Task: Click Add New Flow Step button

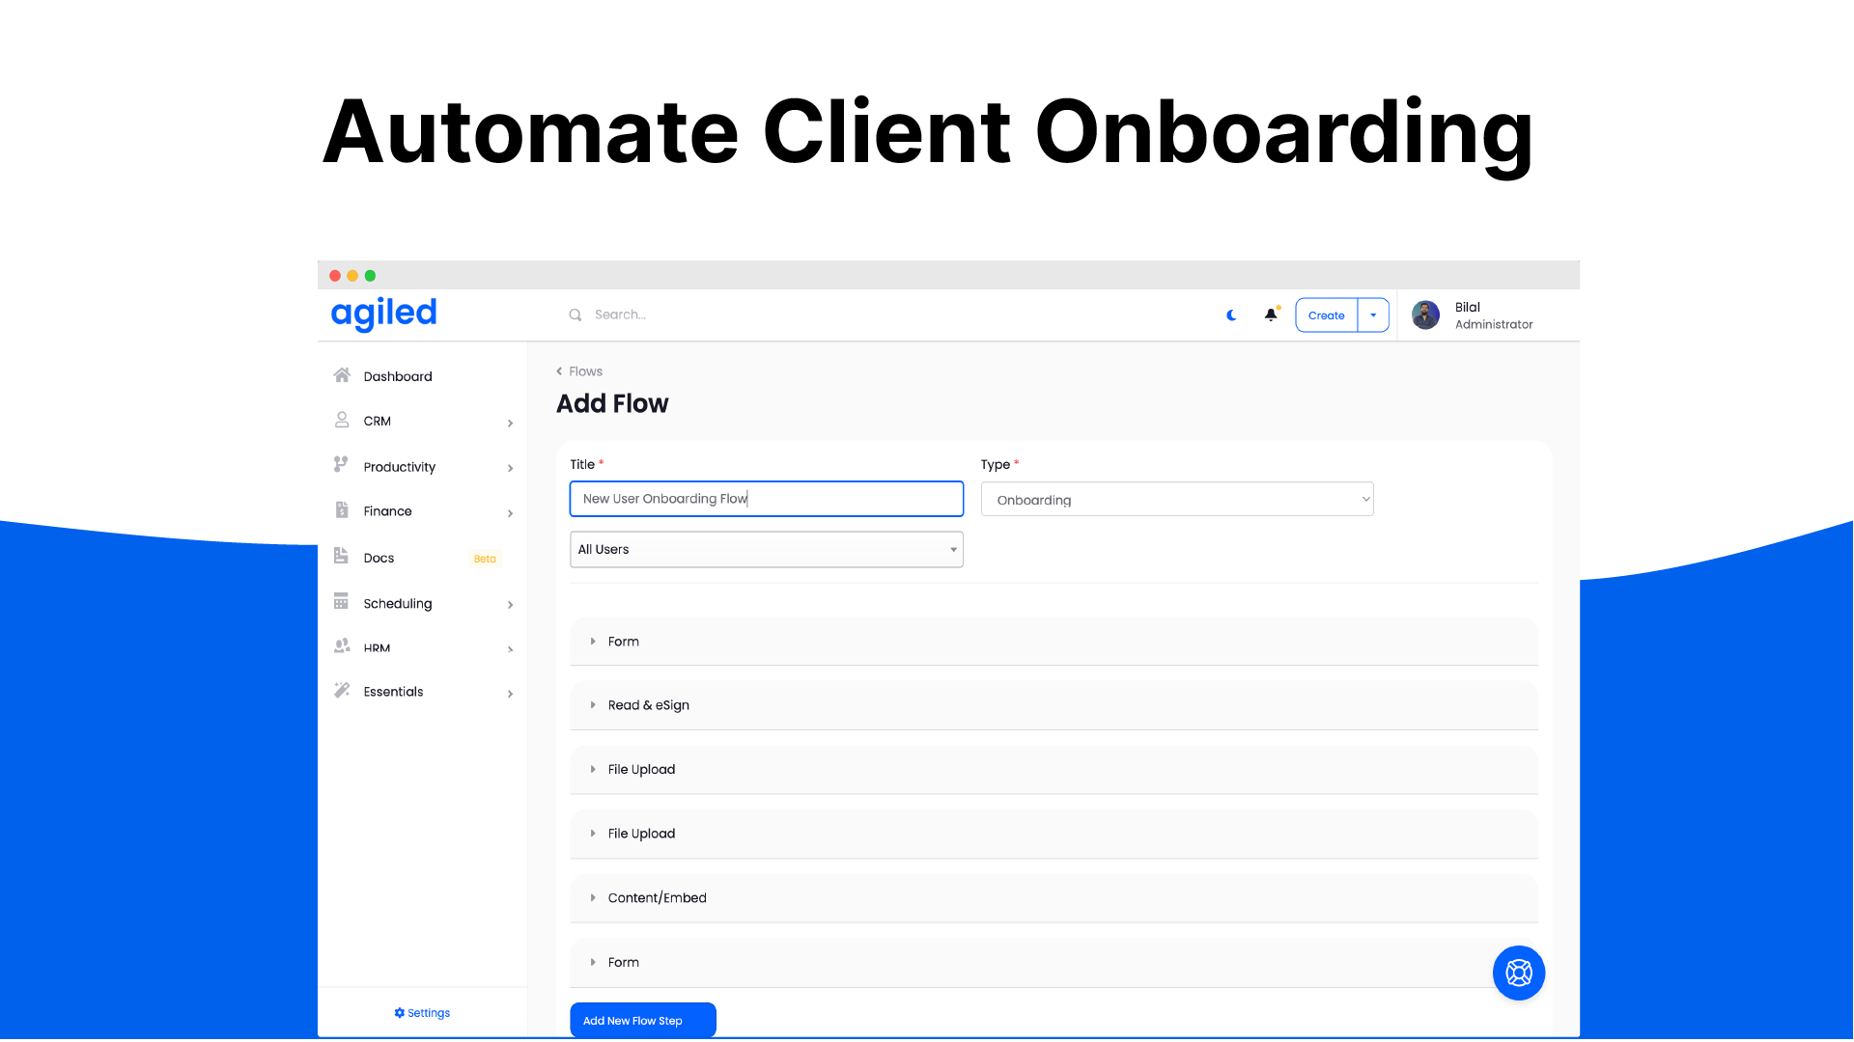Action: pos(642,1019)
